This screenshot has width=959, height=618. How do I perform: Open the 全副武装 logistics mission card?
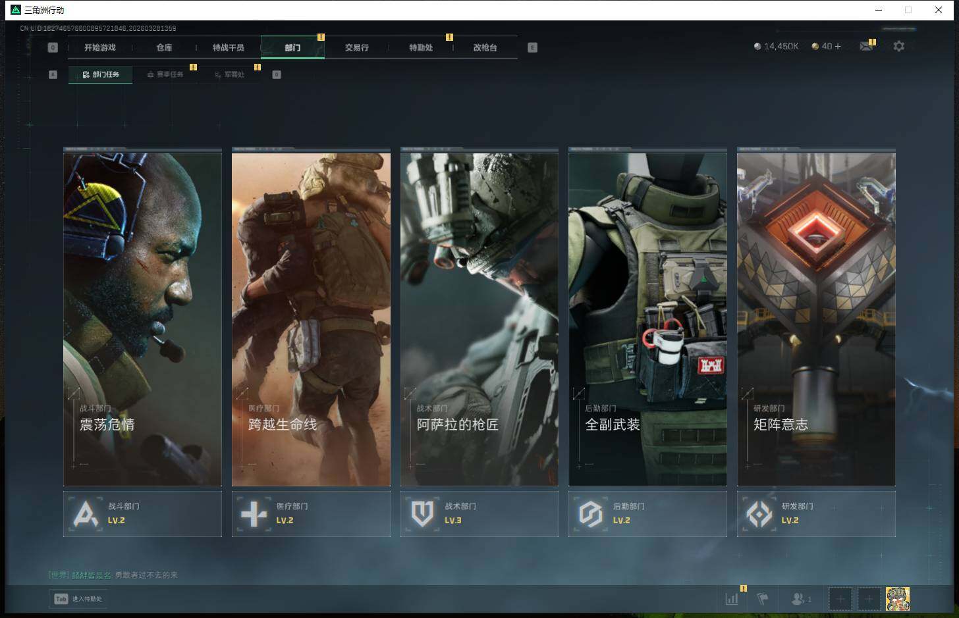(647, 319)
